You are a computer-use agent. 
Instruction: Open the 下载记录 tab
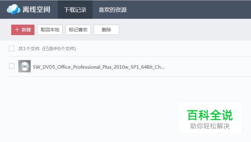75,9
